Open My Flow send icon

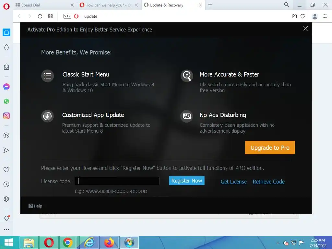click(6, 150)
